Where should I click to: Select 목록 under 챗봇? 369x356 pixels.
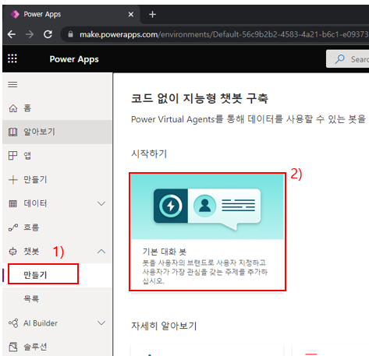[x=57, y=299]
